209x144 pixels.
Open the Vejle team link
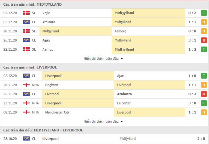[x=46, y=13]
